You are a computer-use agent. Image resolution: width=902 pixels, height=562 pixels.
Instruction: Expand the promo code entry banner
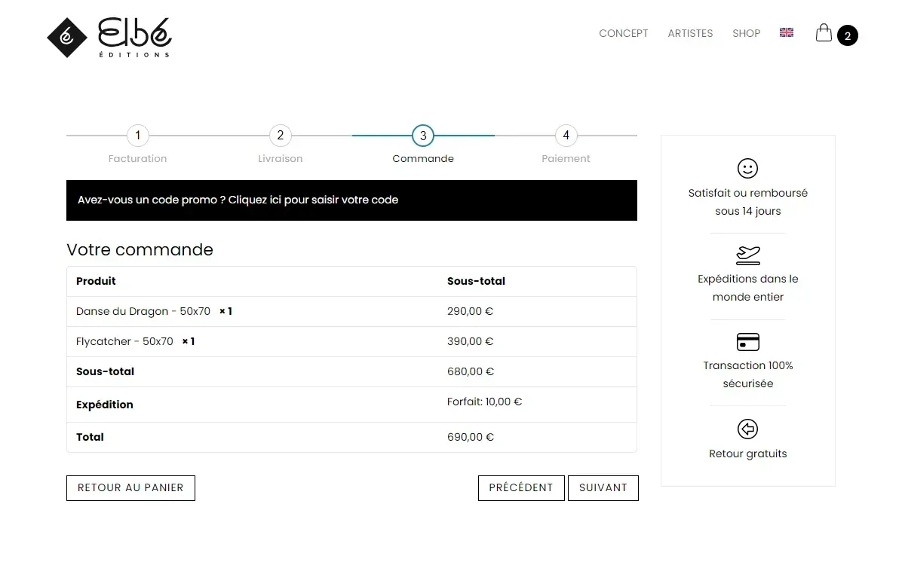pyautogui.click(x=351, y=200)
